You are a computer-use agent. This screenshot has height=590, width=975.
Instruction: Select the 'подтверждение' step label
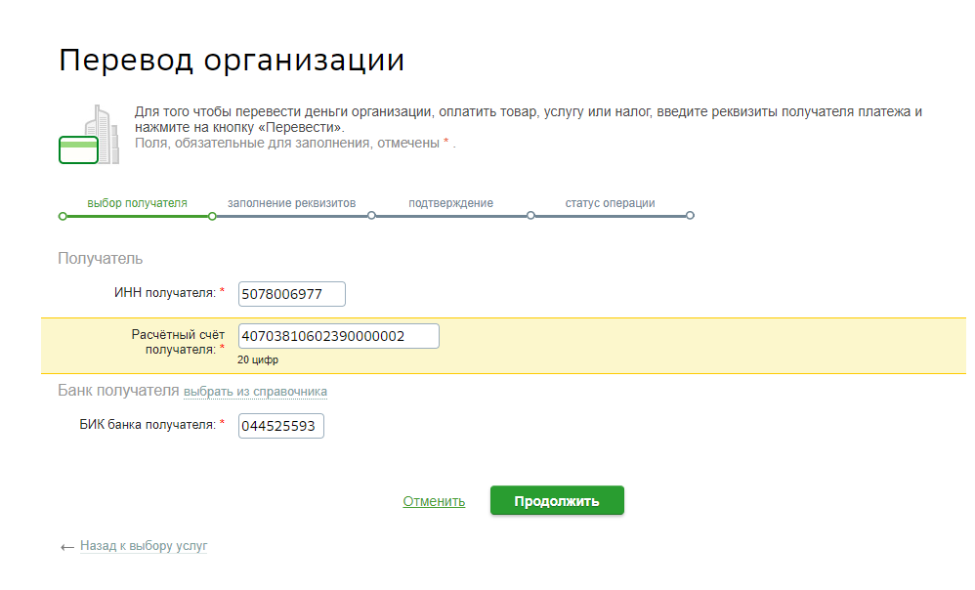point(450,203)
